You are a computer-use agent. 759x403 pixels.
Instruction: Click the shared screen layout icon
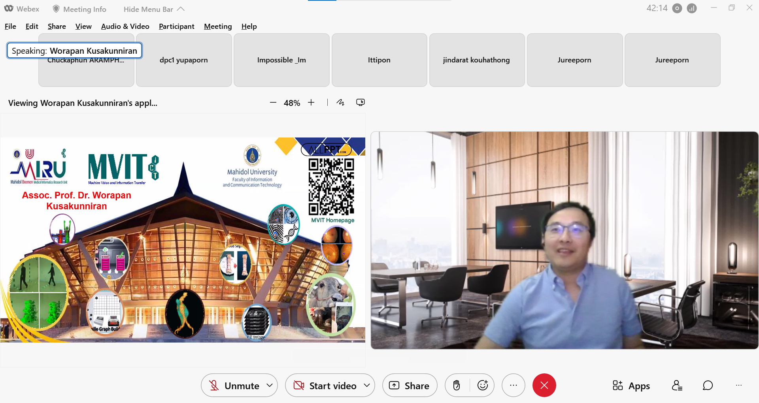(x=360, y=103)
